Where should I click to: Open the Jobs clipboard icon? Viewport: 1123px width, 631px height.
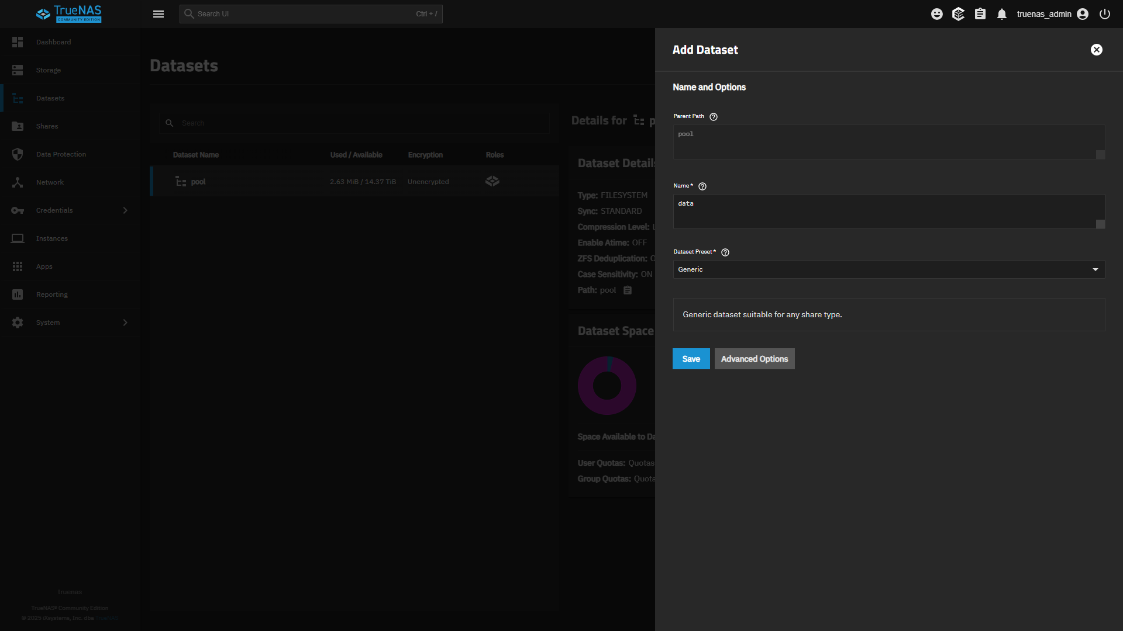[x=980, y=14]
